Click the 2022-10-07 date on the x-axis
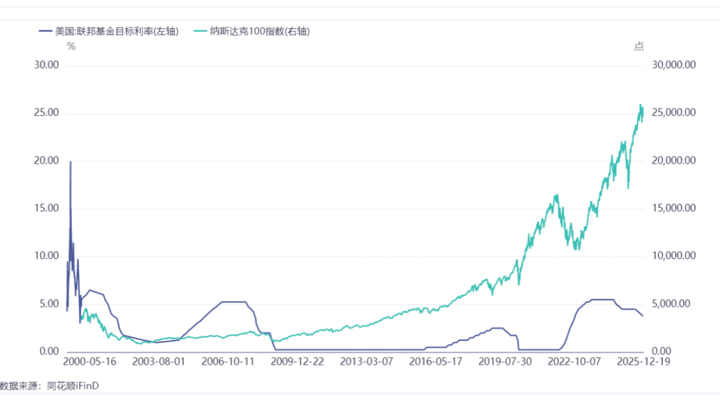Viewport: 720px width, 395px height. click(x=575, y=362)
